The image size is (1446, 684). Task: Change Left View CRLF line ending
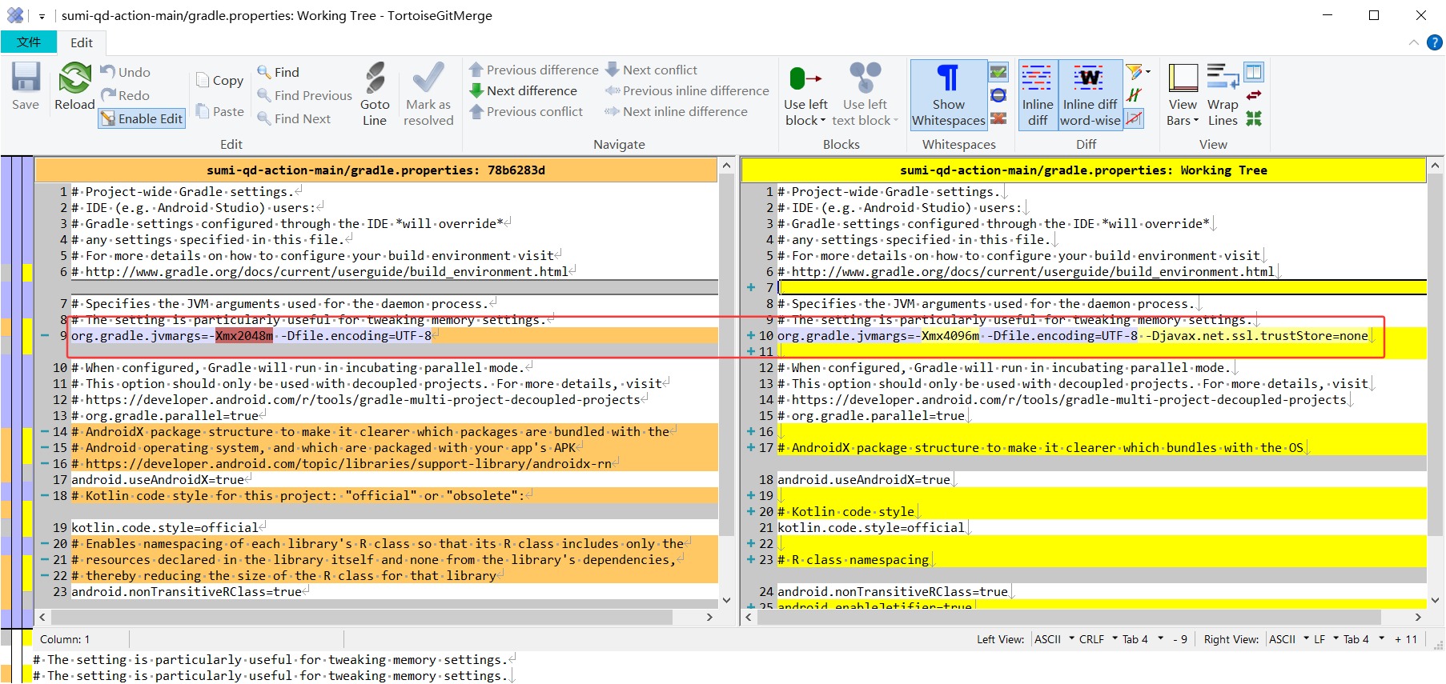tap(1097, 639)
